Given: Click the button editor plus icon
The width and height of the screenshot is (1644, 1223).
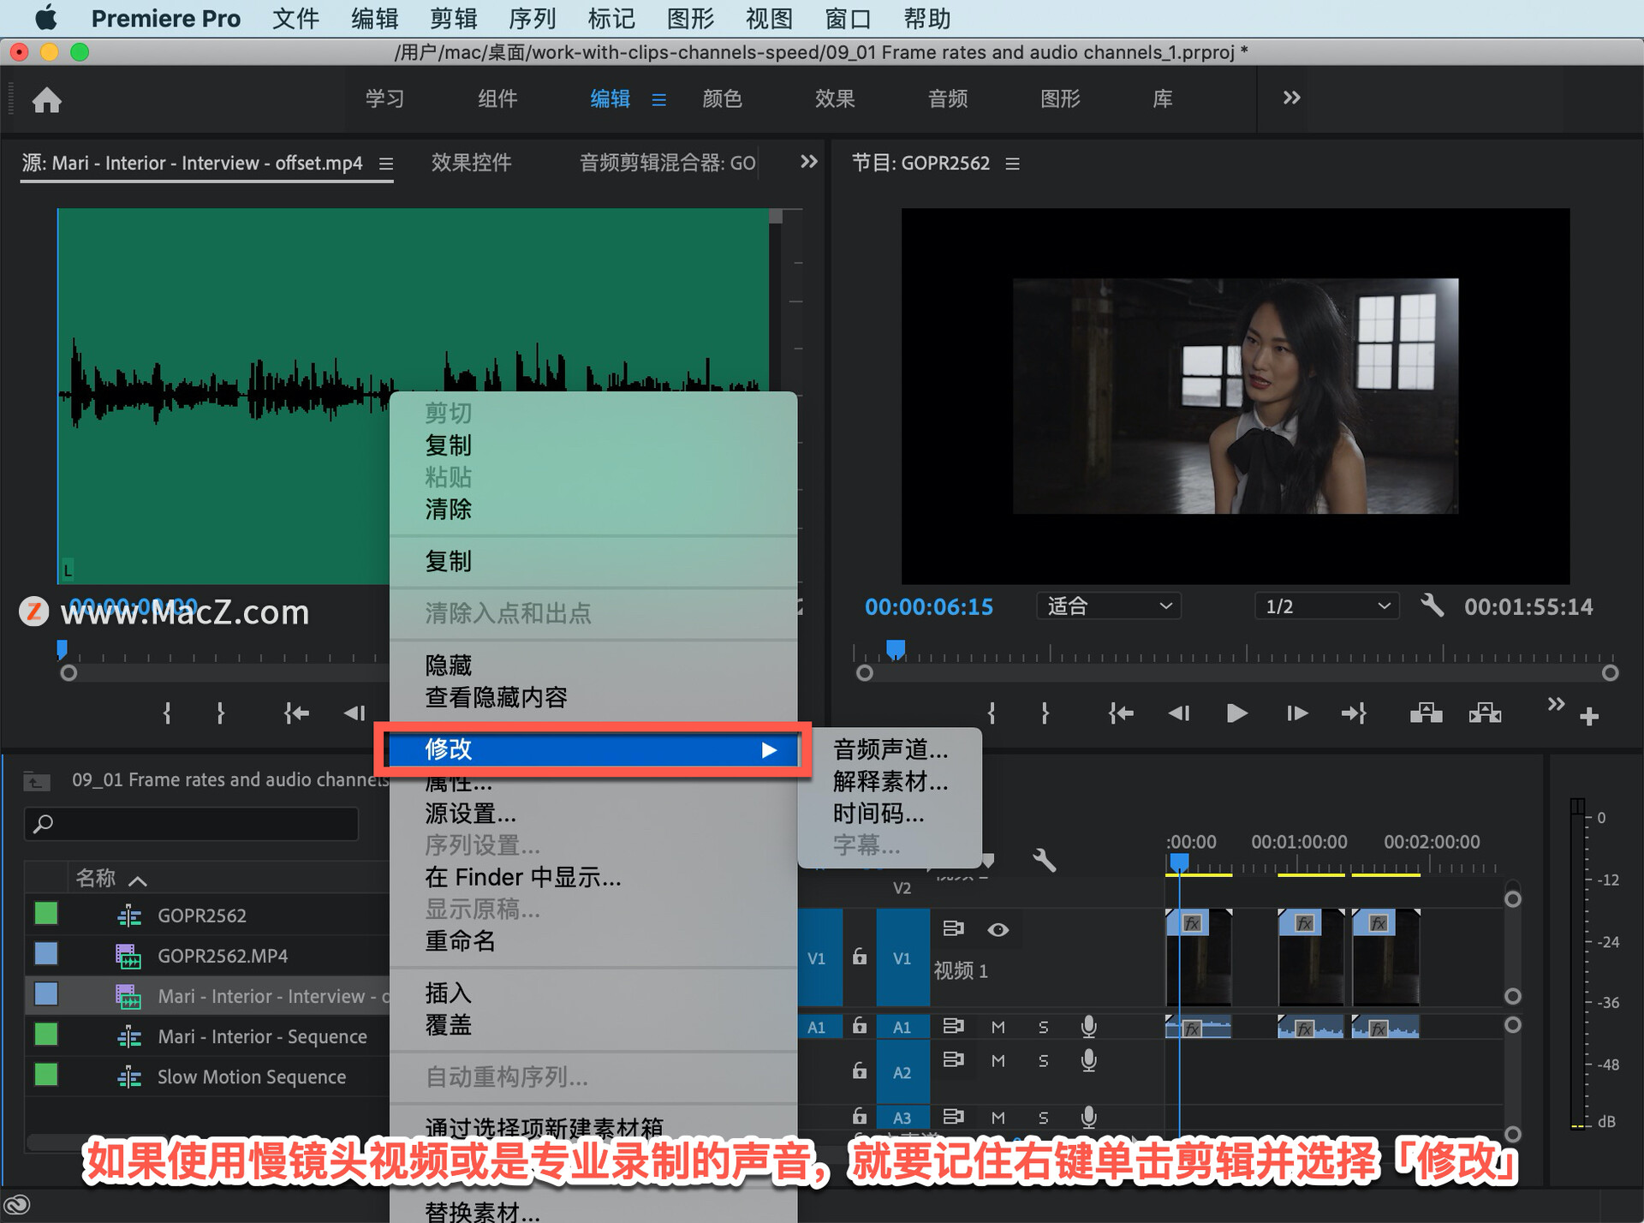Looking at the screenshot, I should 1589,717.
